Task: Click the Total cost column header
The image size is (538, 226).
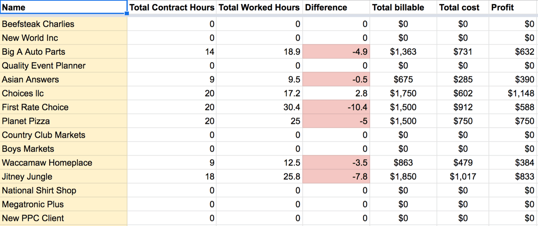Action: click(x=463, y=7)
